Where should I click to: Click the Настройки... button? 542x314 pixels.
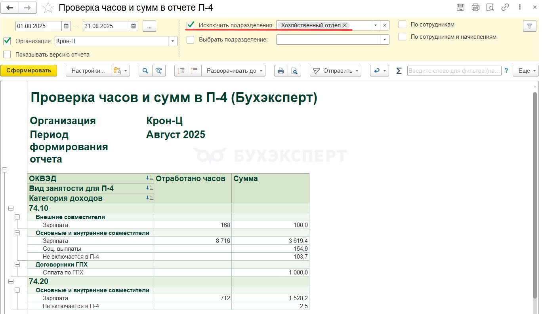(x=88, y=71)
